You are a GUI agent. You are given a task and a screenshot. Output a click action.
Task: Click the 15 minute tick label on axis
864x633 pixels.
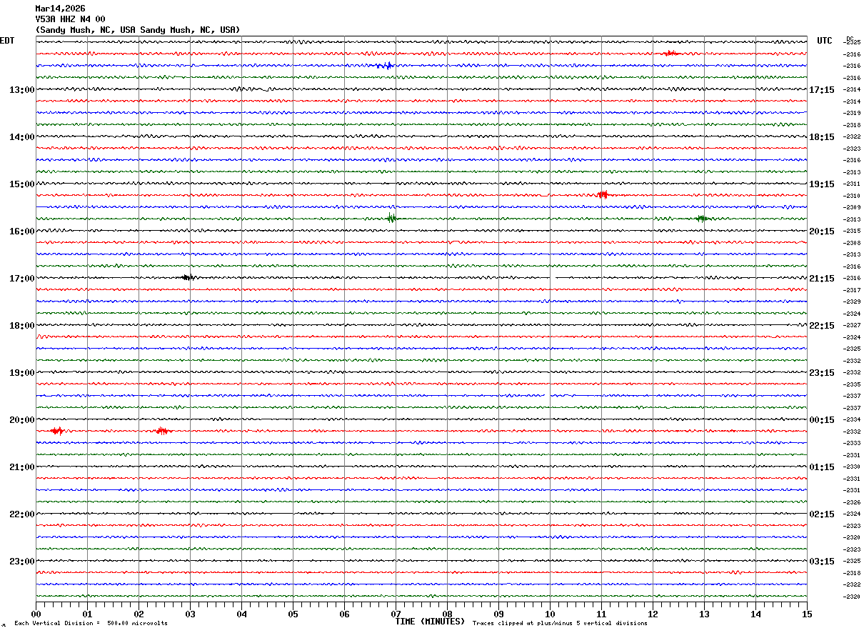[x=806, y=614]
